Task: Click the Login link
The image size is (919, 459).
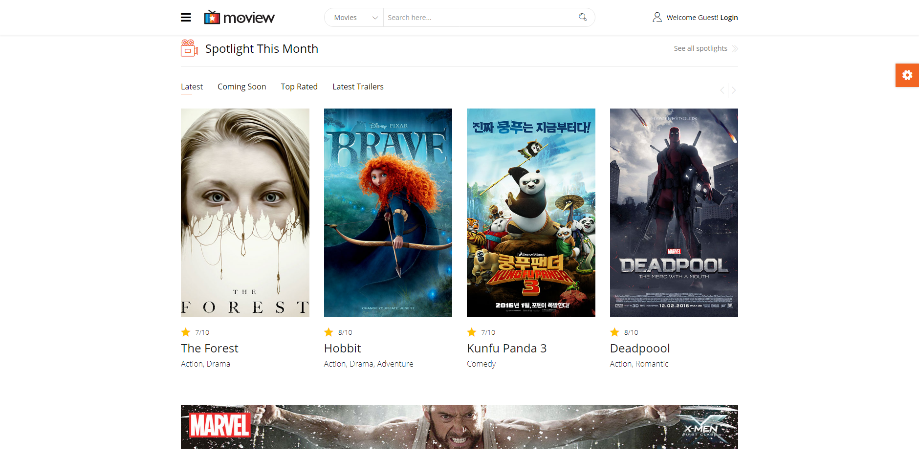Action: [x=729, y=18]
